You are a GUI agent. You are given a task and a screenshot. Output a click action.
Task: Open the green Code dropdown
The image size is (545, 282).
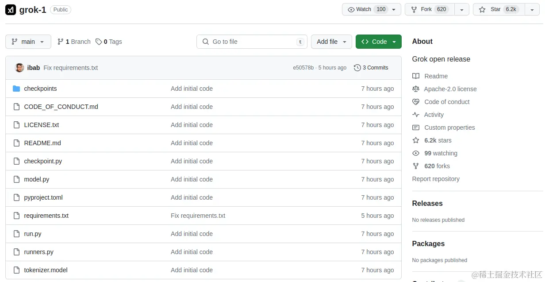378,42
